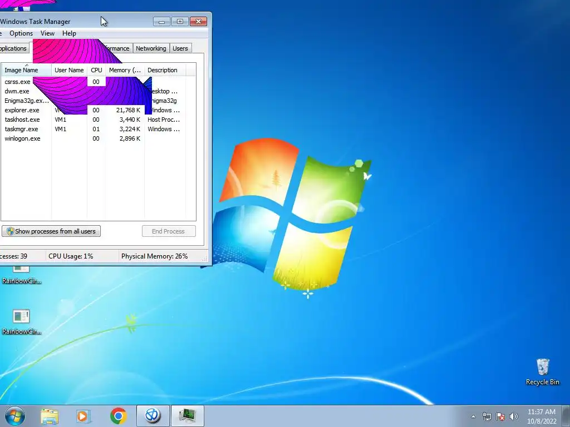
Task: Open the clock showing 11:37 AM
Action: 541,416
